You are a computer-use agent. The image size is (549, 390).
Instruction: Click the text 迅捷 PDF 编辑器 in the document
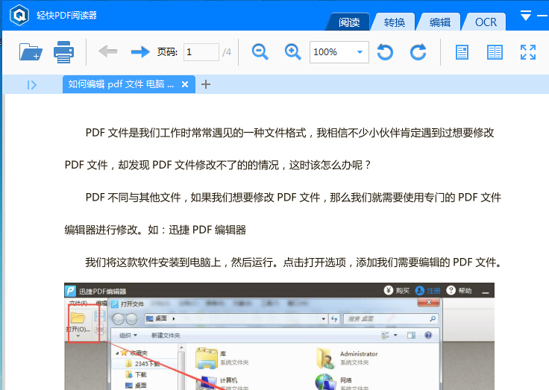(207, 230)
